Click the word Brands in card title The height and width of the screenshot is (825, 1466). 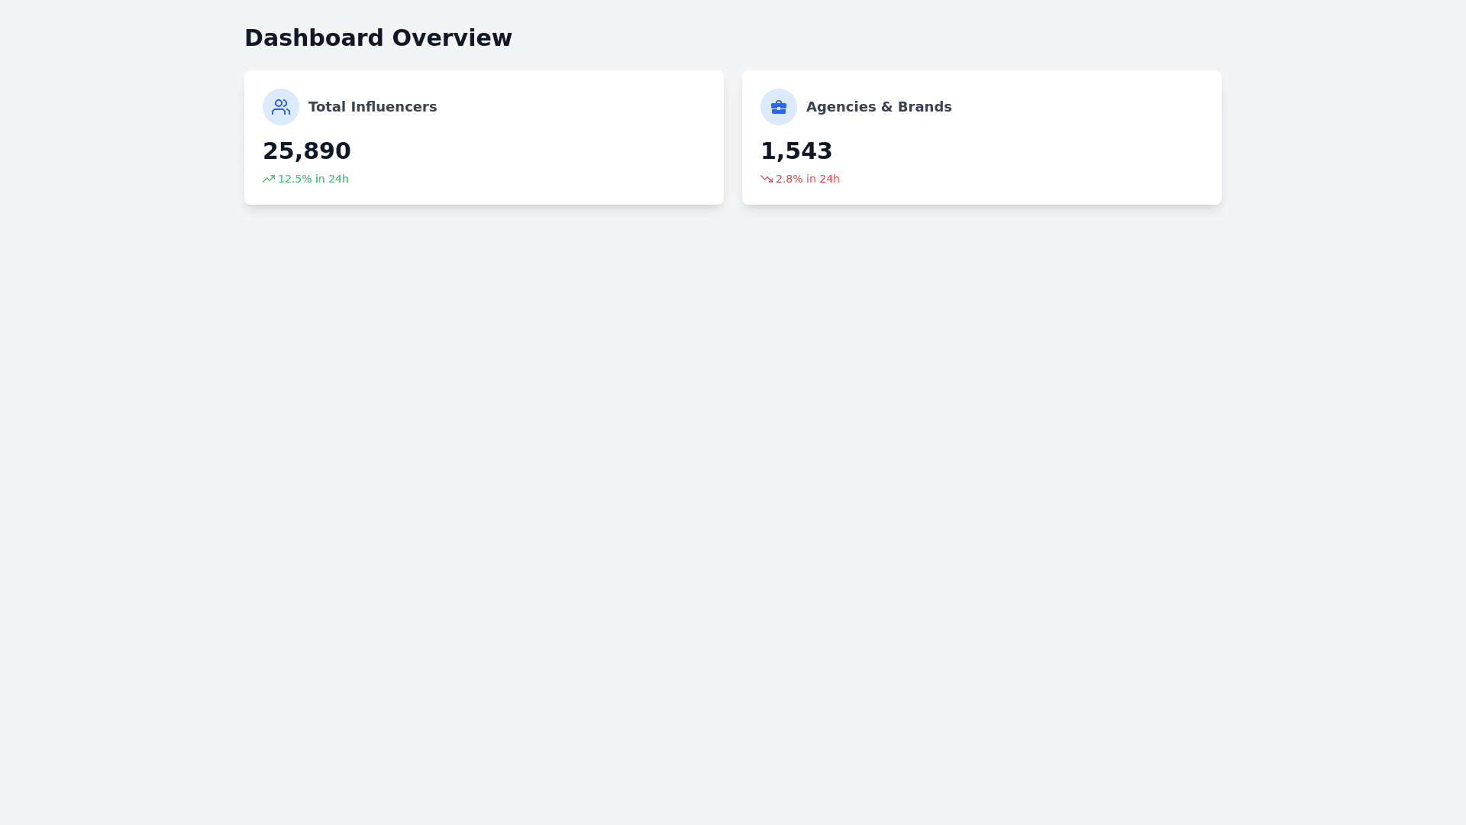coord(925,107)
